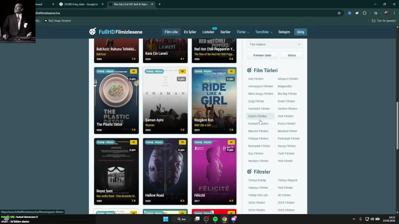Open the Aile Filmleri category
The width and height of the screenshot is (399, 224).
256,79
